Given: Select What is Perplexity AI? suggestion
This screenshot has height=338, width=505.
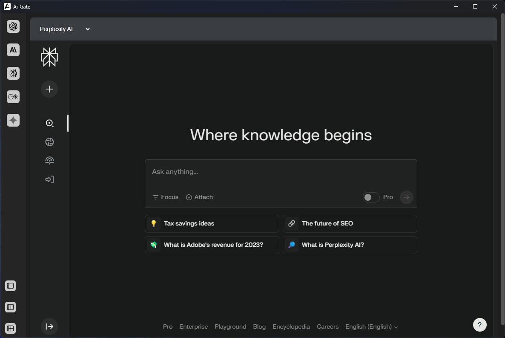Looking at the screenshot, I should 350,245.
